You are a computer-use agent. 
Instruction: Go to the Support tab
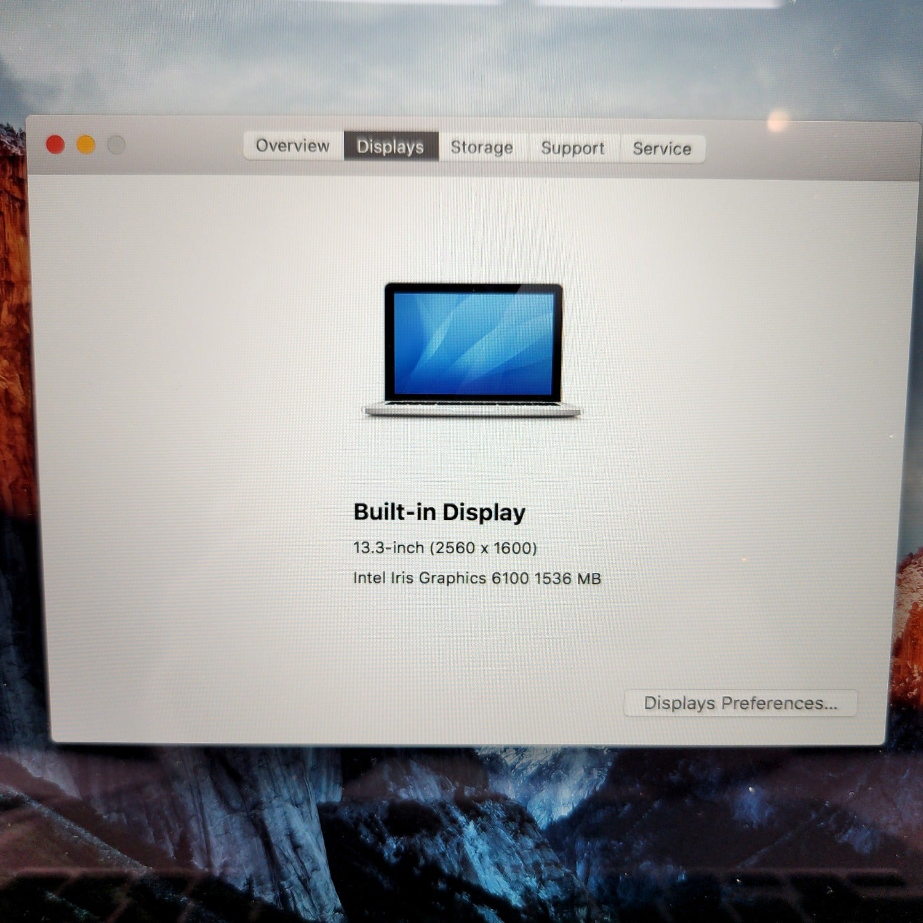(572, 148)
